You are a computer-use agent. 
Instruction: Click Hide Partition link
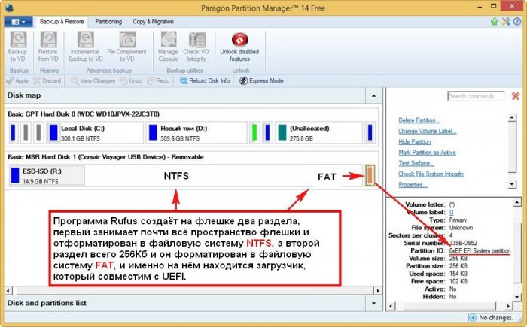point(414,141)
